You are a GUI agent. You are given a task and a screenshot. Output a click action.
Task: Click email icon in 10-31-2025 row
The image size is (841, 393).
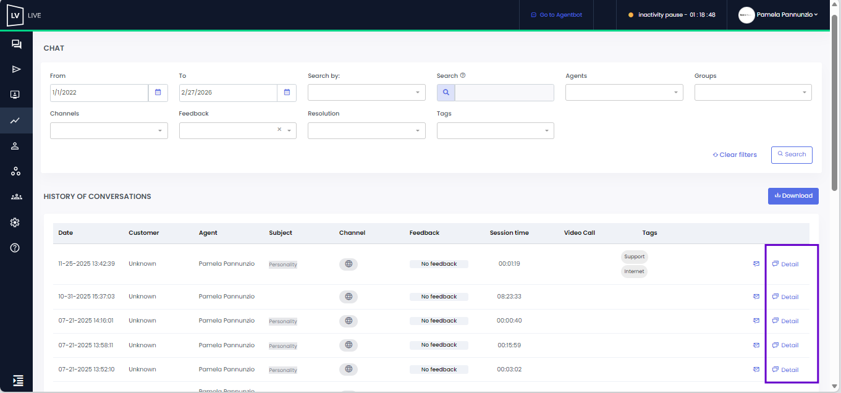coord(756,297)
